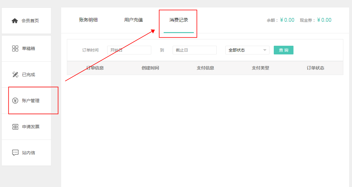Click the green 查询 button
352x187 pixels.
pyautogui.click(x=284, y=50)
